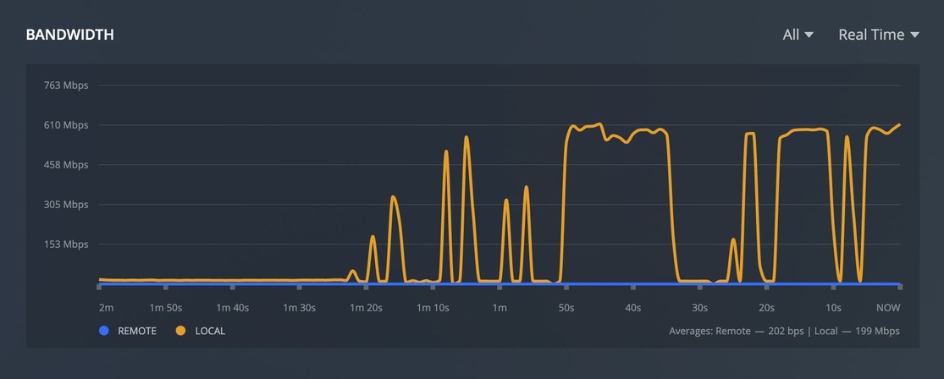Image resolution: width=944 pixels, height=379 pixels.
Task: Open the Real Time range dropdown
Action: tap(878, 35)
